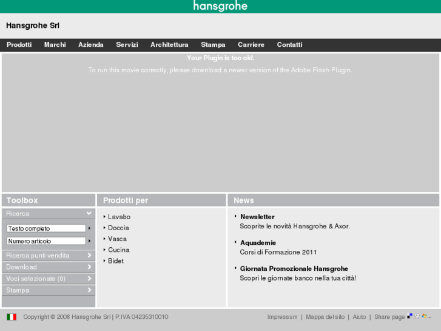
Task: Click the News panel header
Action: [x=333, y=200]
